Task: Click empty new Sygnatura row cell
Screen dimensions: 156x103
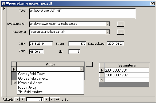Action: [127, 80]
